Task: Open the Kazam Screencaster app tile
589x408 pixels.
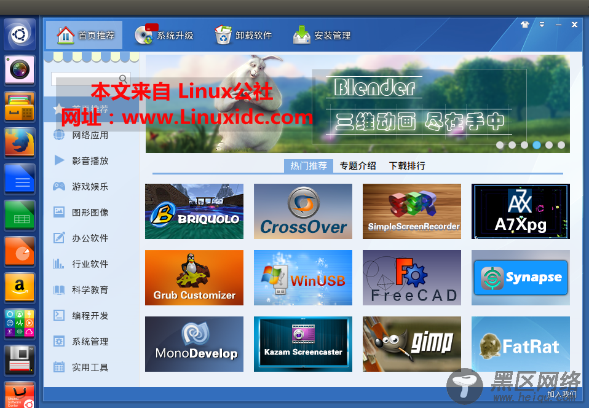Action: pyautogui.click(x=303, y=344)
